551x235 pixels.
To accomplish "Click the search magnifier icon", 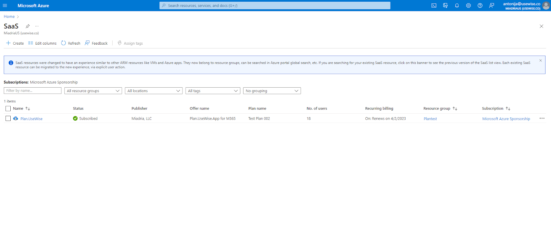I will pyautogui.click(x=164, y=5).
